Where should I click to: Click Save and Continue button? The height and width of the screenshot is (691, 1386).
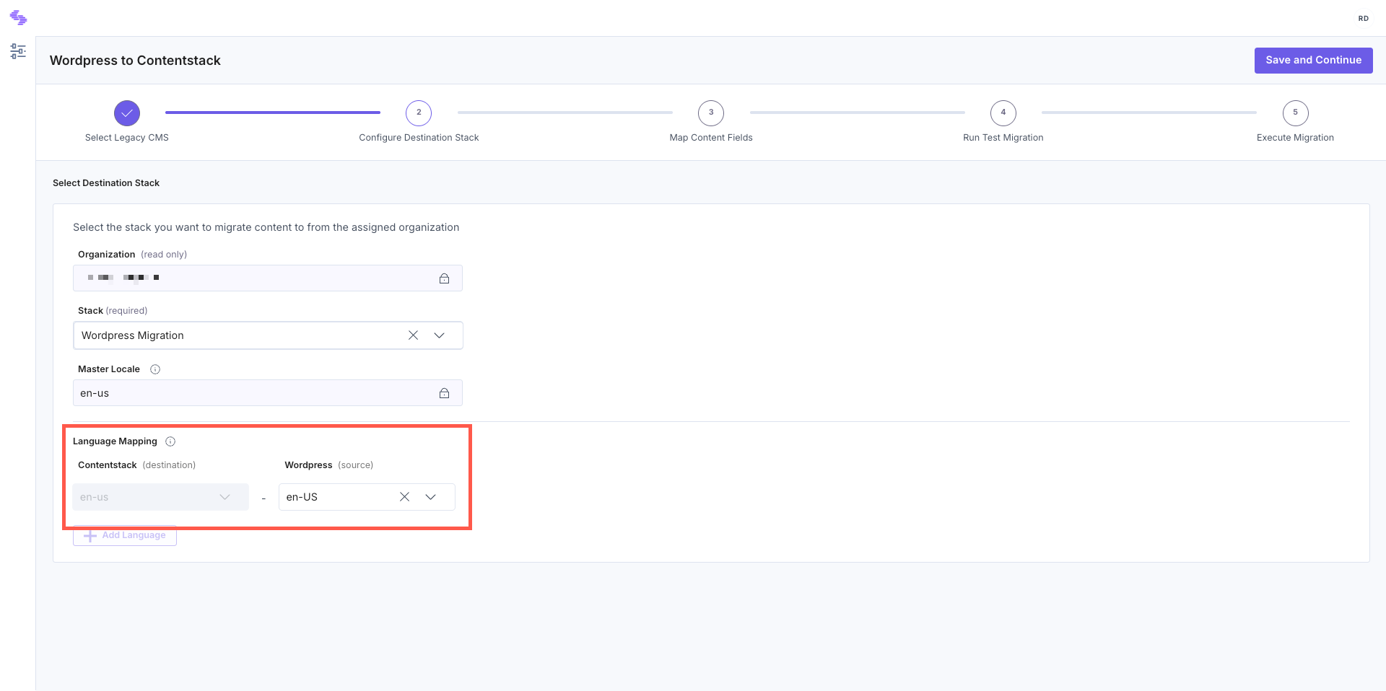pos(1313,61)
